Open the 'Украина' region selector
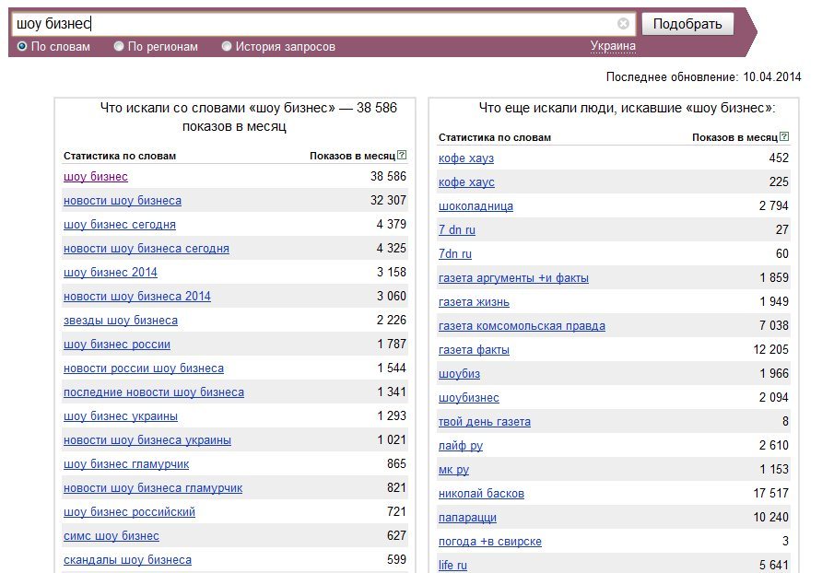 [x=613, y=46]
